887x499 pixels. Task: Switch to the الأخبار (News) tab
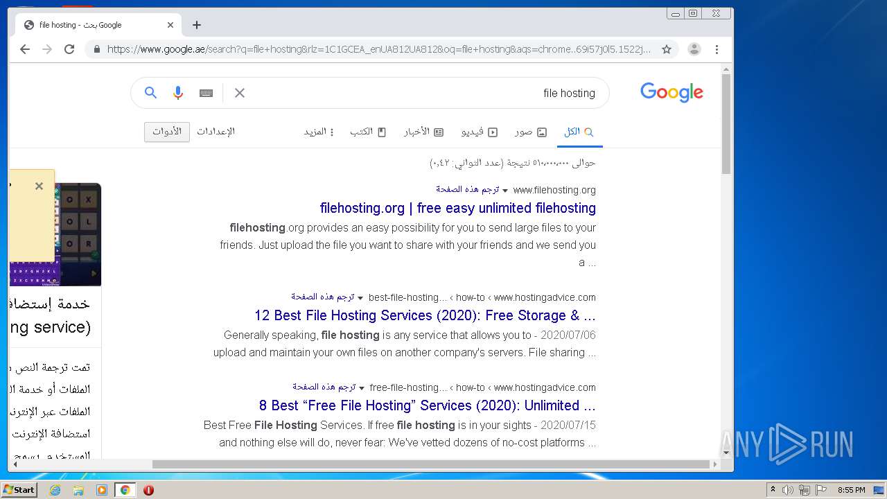coord(424,132)
